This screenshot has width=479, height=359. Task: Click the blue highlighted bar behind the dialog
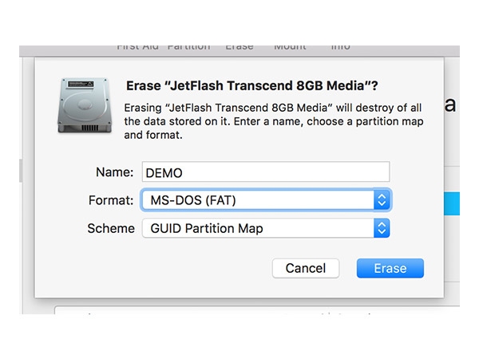[x=452, y=203]
